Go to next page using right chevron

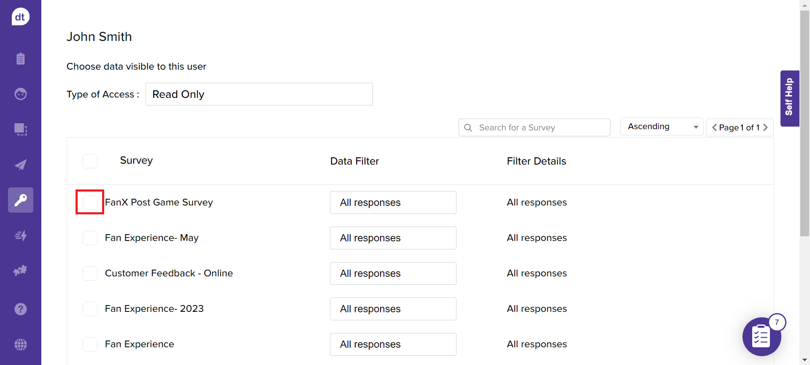coord(766,127)
